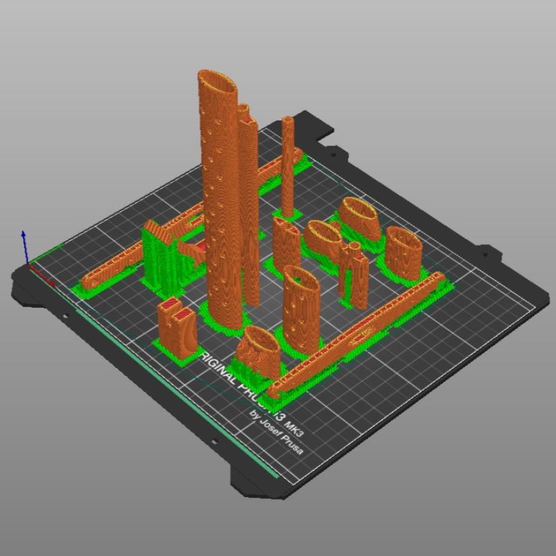Screen dimensions: 556x556
Task: Click the tall green support block
Action: click(x=158, y=258)
